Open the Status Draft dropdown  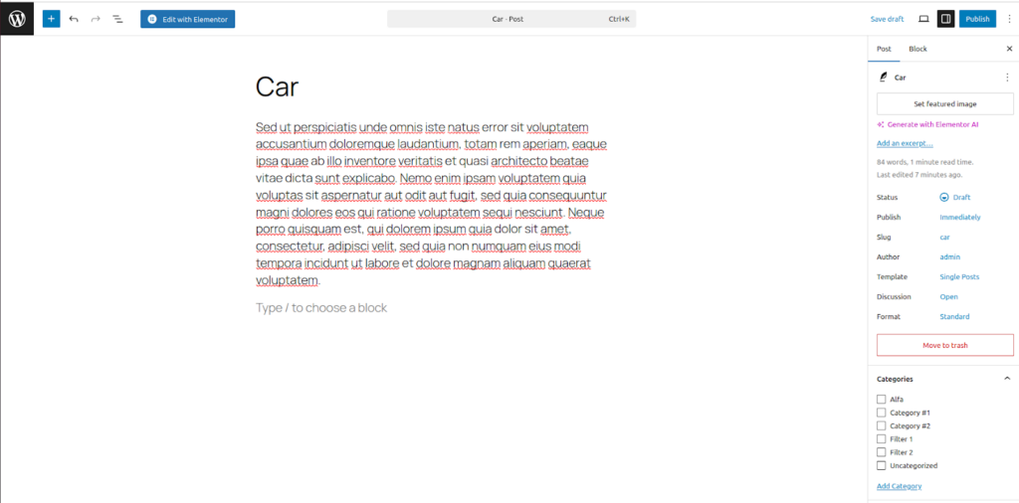tap(955, 197)
